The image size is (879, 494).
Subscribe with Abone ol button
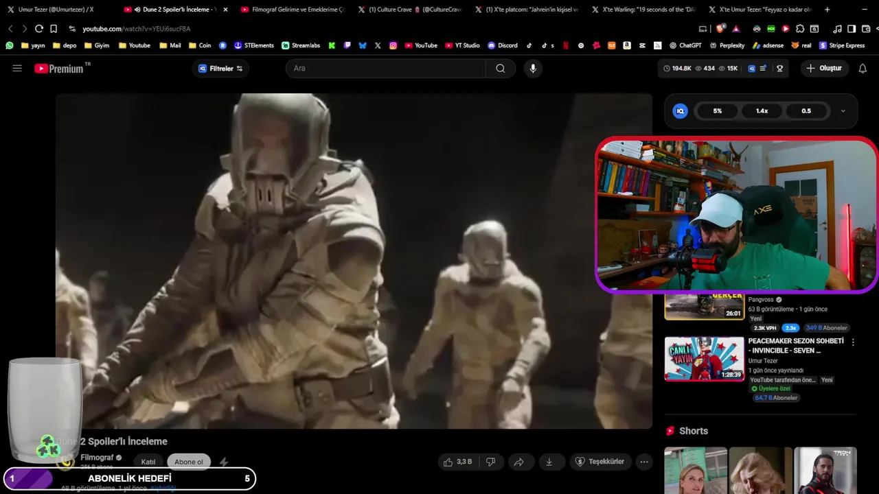189,462
